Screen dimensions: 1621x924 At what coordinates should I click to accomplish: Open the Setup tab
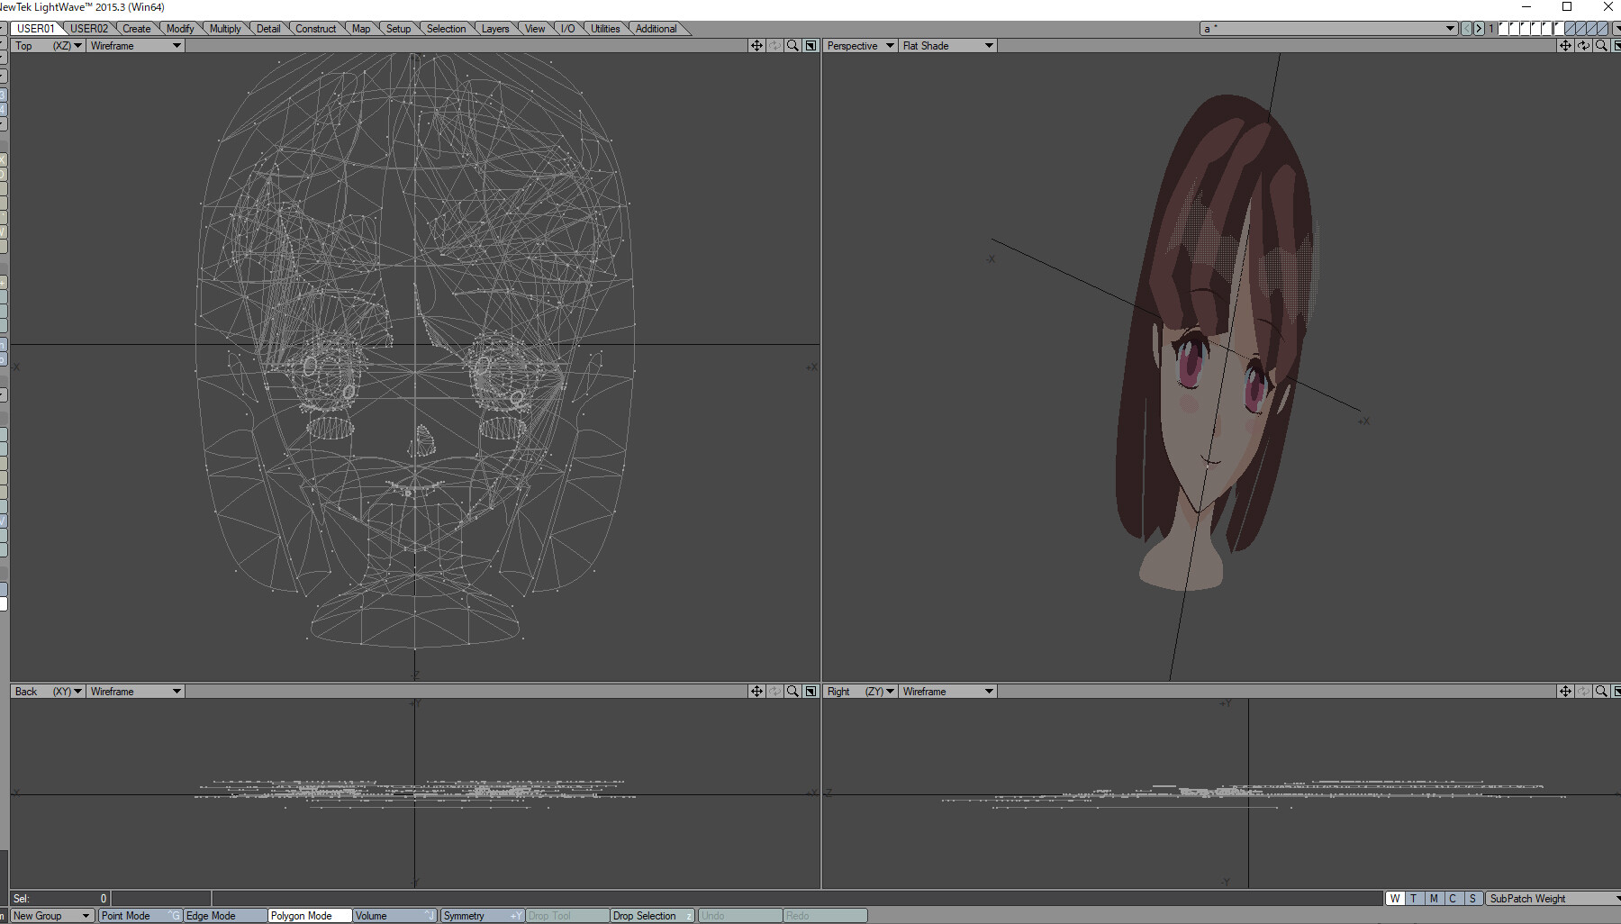(398, 29)
